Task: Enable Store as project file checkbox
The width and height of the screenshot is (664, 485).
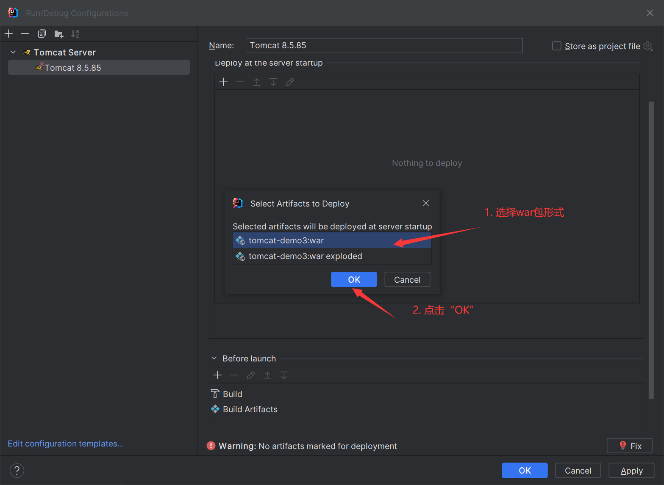Action: (557, 46)
